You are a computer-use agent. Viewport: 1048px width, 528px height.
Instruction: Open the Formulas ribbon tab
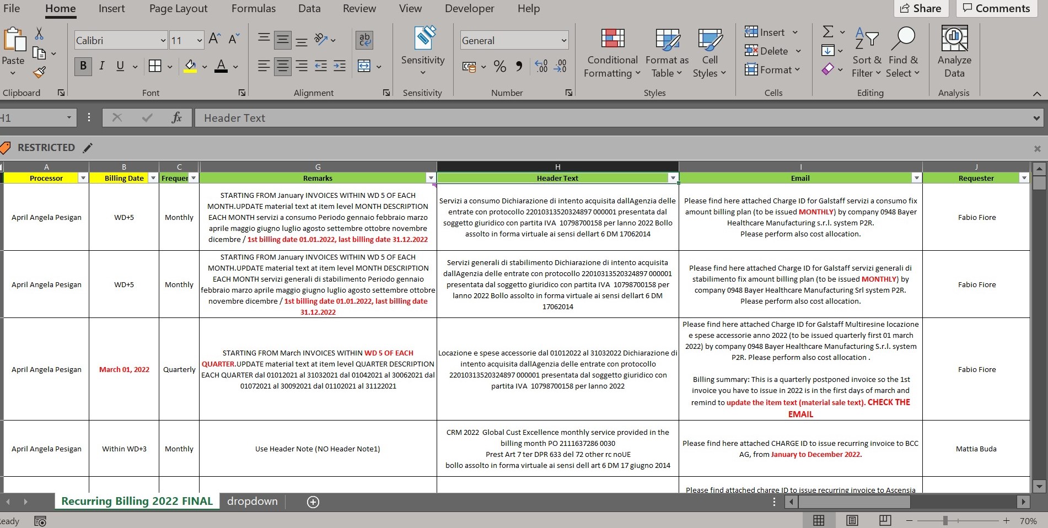tap(253, 9)
